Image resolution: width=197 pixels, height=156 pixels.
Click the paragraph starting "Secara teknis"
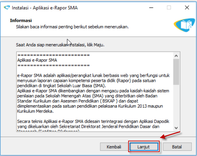93,124
